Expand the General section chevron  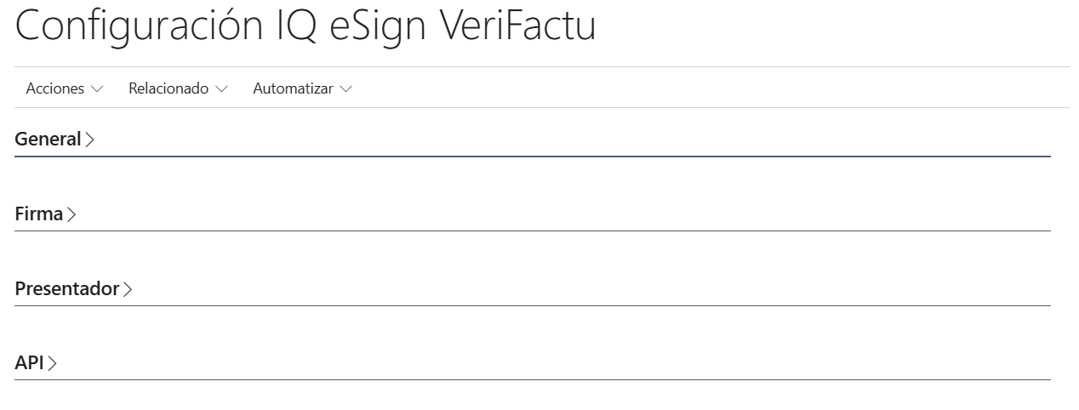coord(89,140)
